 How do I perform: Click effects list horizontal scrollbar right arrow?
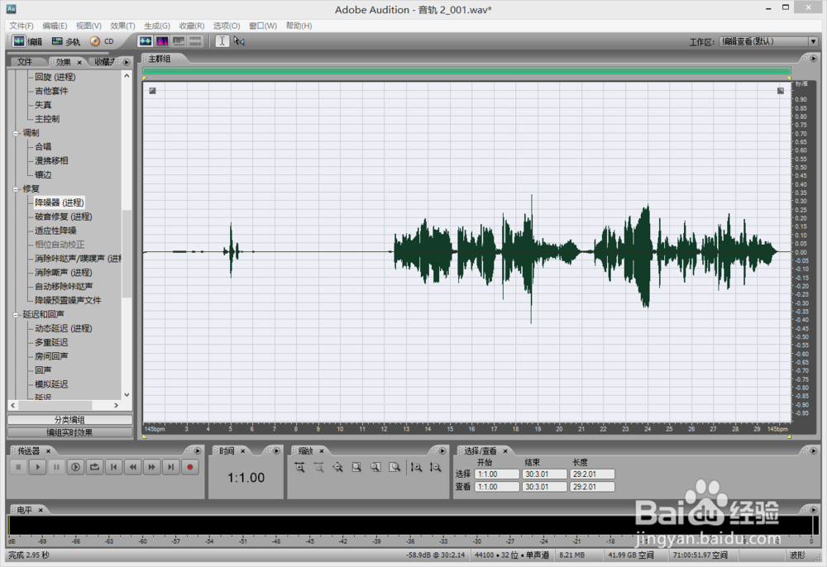click(x=116, y=405)
